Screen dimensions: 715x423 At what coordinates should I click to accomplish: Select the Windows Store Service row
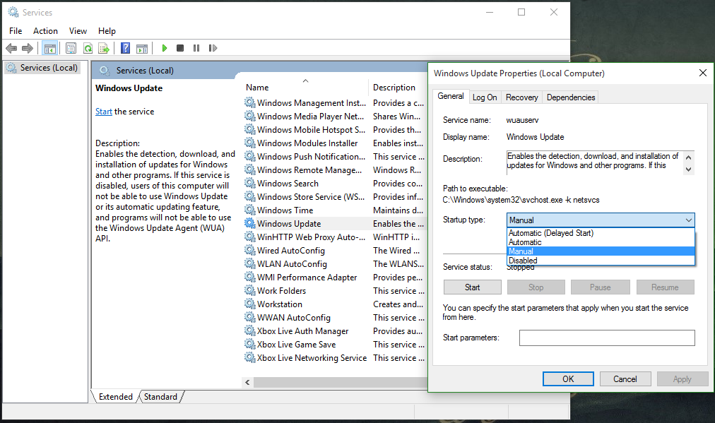pyautogui.click(x=335, y=196)
